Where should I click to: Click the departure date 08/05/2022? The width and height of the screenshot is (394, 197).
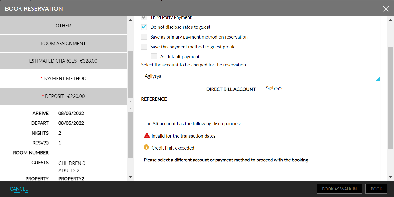click(71, 123)
